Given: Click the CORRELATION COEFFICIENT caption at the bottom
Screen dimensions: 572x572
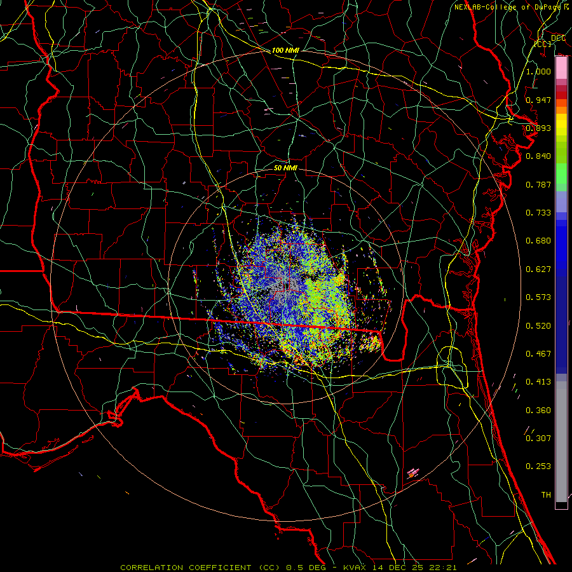Looking at the screenshot, I should (x=288, y=568).
